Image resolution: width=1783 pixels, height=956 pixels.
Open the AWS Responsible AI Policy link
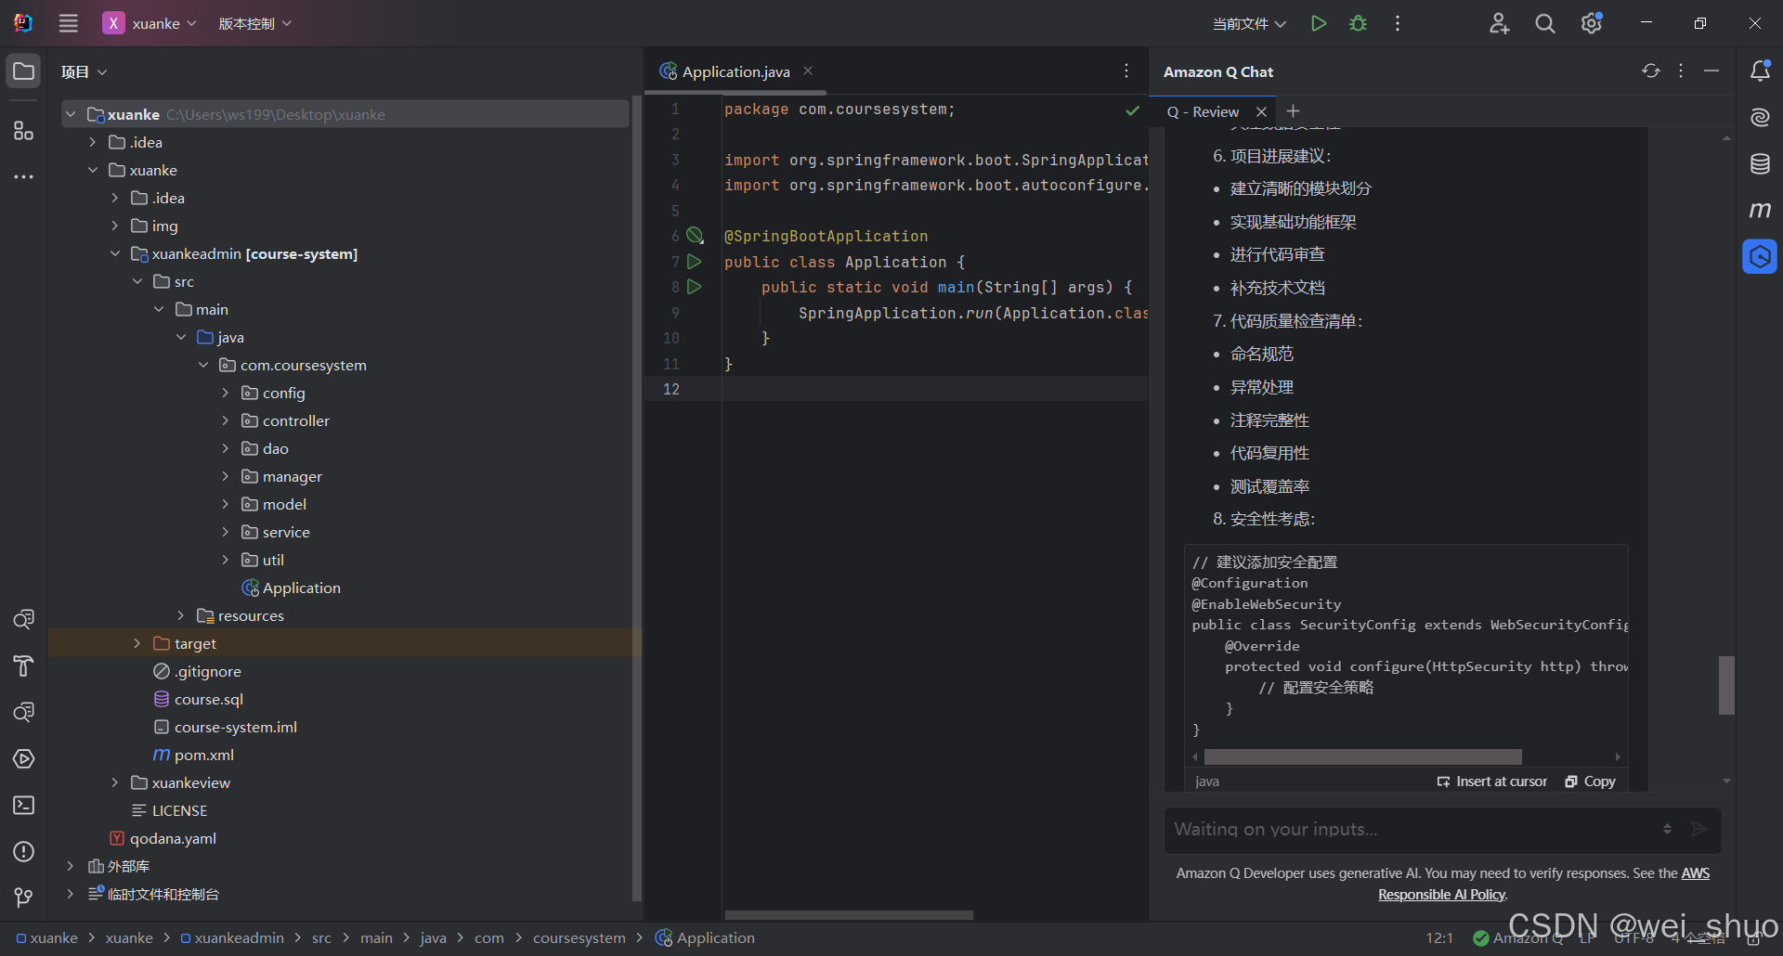tap(1543, 884)
